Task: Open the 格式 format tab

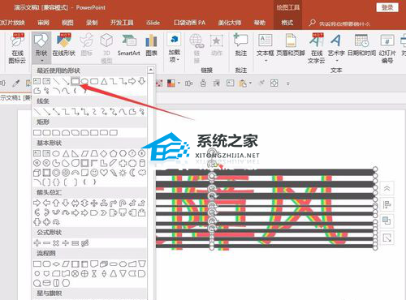Action: [287, 23]
